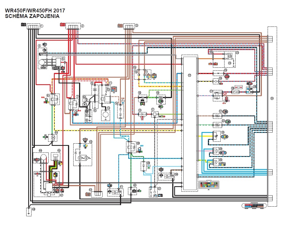Image resolution: width=295 pixels, height=237 pixels.
Task: Select the multicolor ECU connector pinout below block 22
Action: (x=209, y=185)
